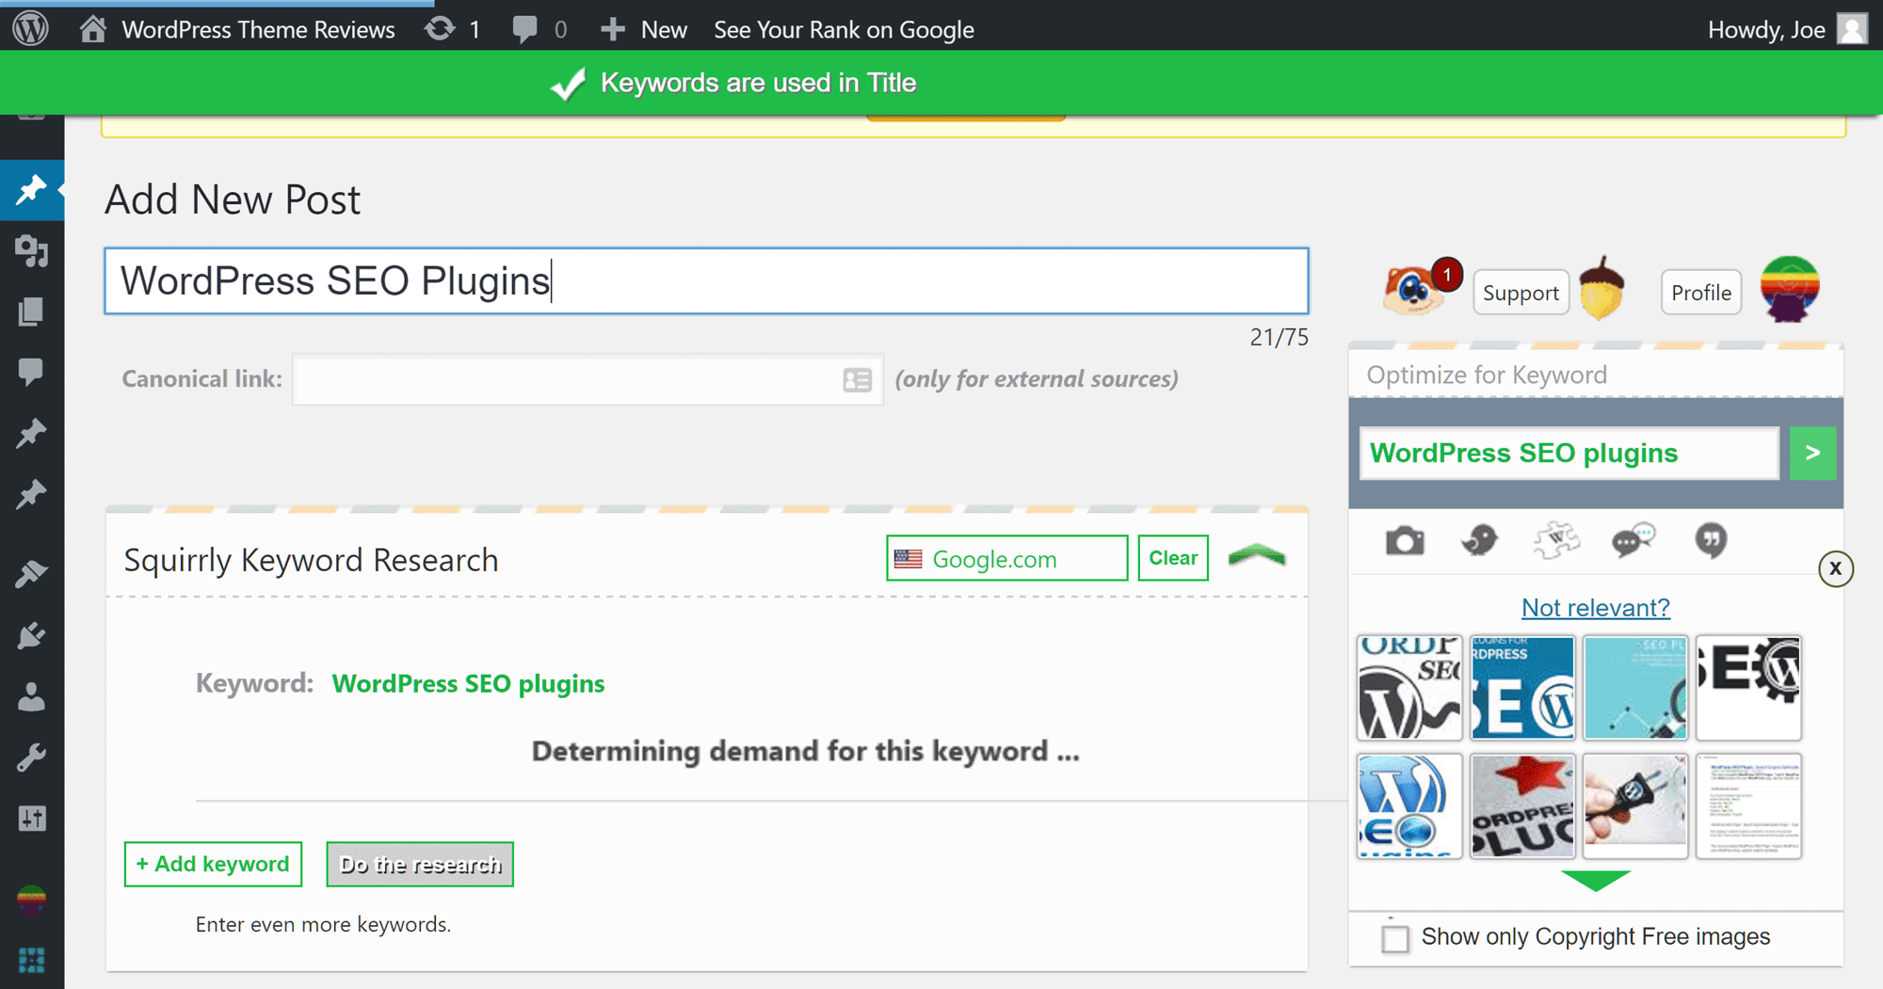Viewport: 1883px width, 989px height.
Task: Submit keyword with green arrow button
Action: coord(1812,453)
